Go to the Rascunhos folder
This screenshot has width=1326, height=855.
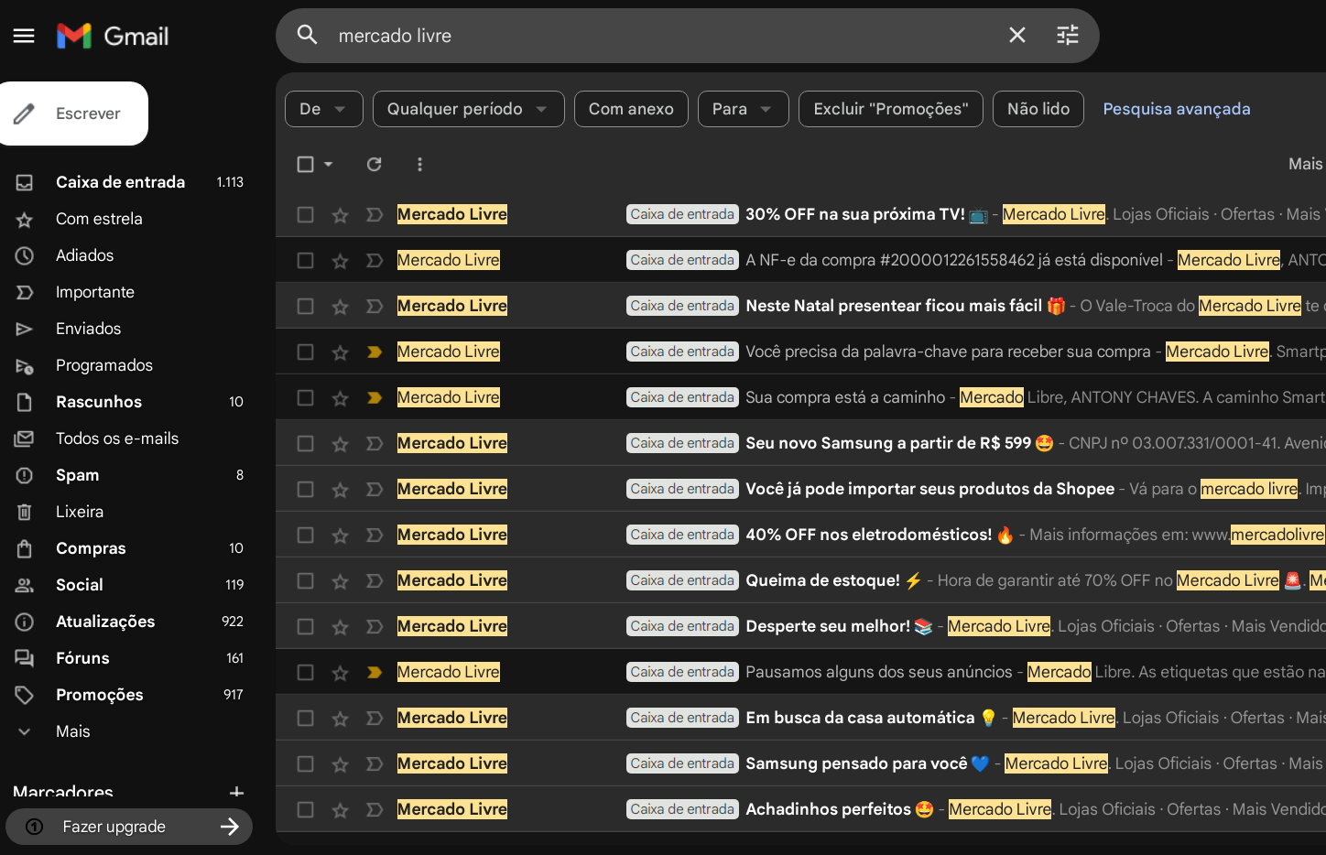click(x=98, y=402)
